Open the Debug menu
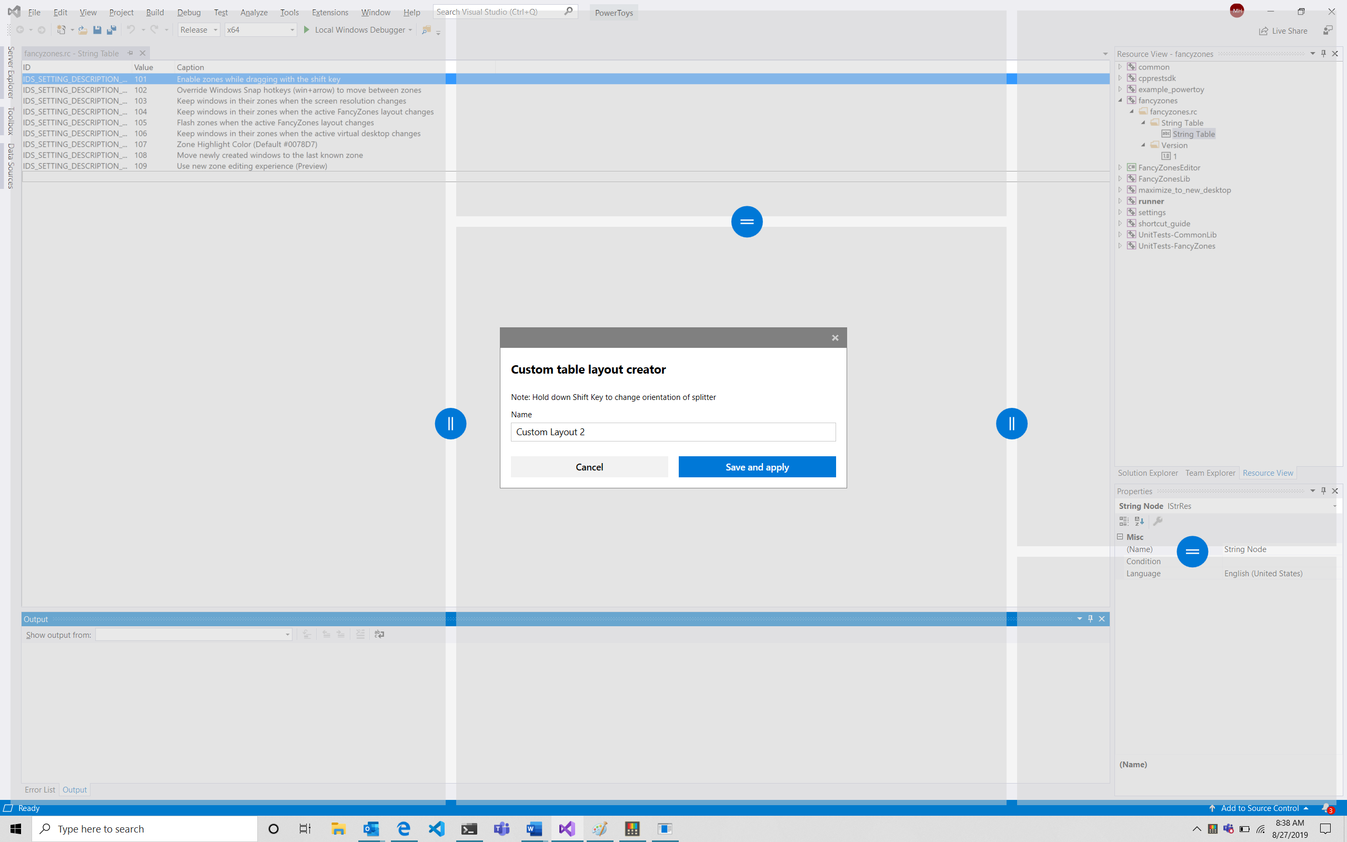 (189, 12)
